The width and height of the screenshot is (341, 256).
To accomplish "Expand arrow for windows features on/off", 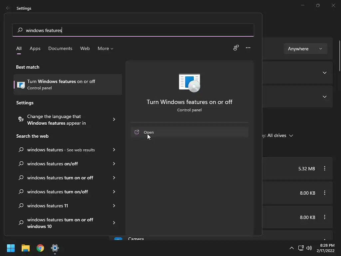I will click(114, 164).
